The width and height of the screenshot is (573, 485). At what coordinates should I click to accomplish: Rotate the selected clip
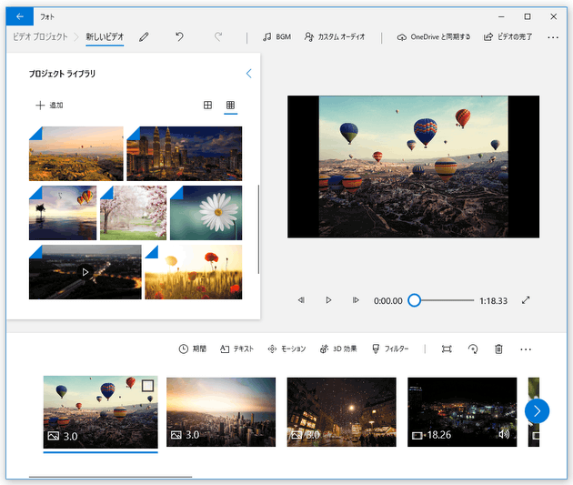pyautogui.click(x=472, y=349)
